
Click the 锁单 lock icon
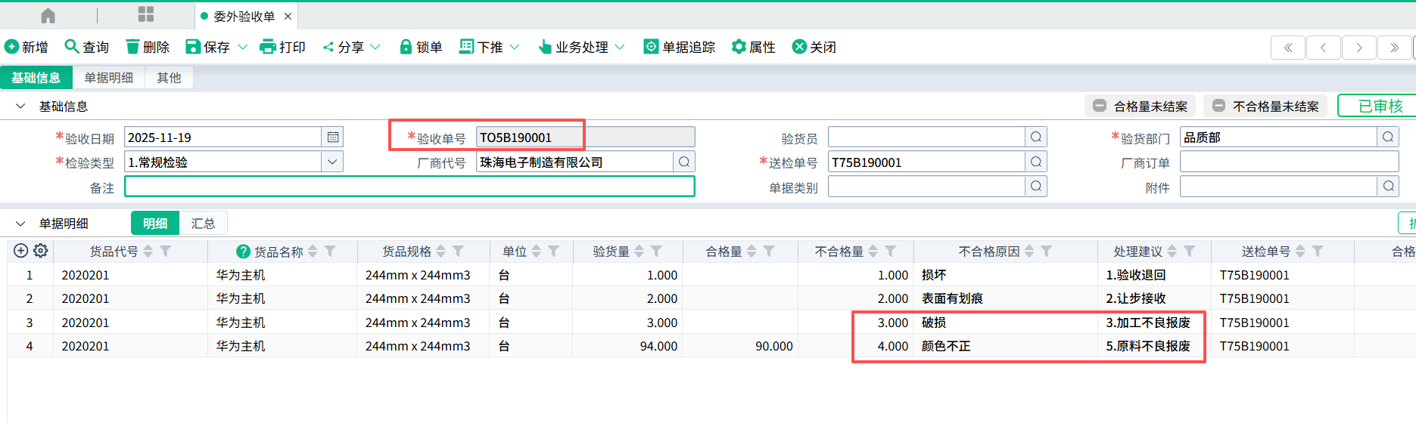(406, 47)
